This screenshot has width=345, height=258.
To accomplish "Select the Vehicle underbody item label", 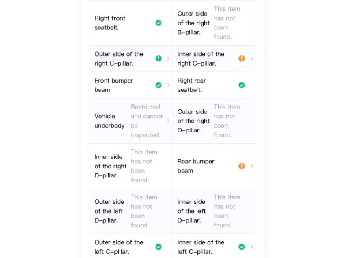I will [x=109, y=121].
